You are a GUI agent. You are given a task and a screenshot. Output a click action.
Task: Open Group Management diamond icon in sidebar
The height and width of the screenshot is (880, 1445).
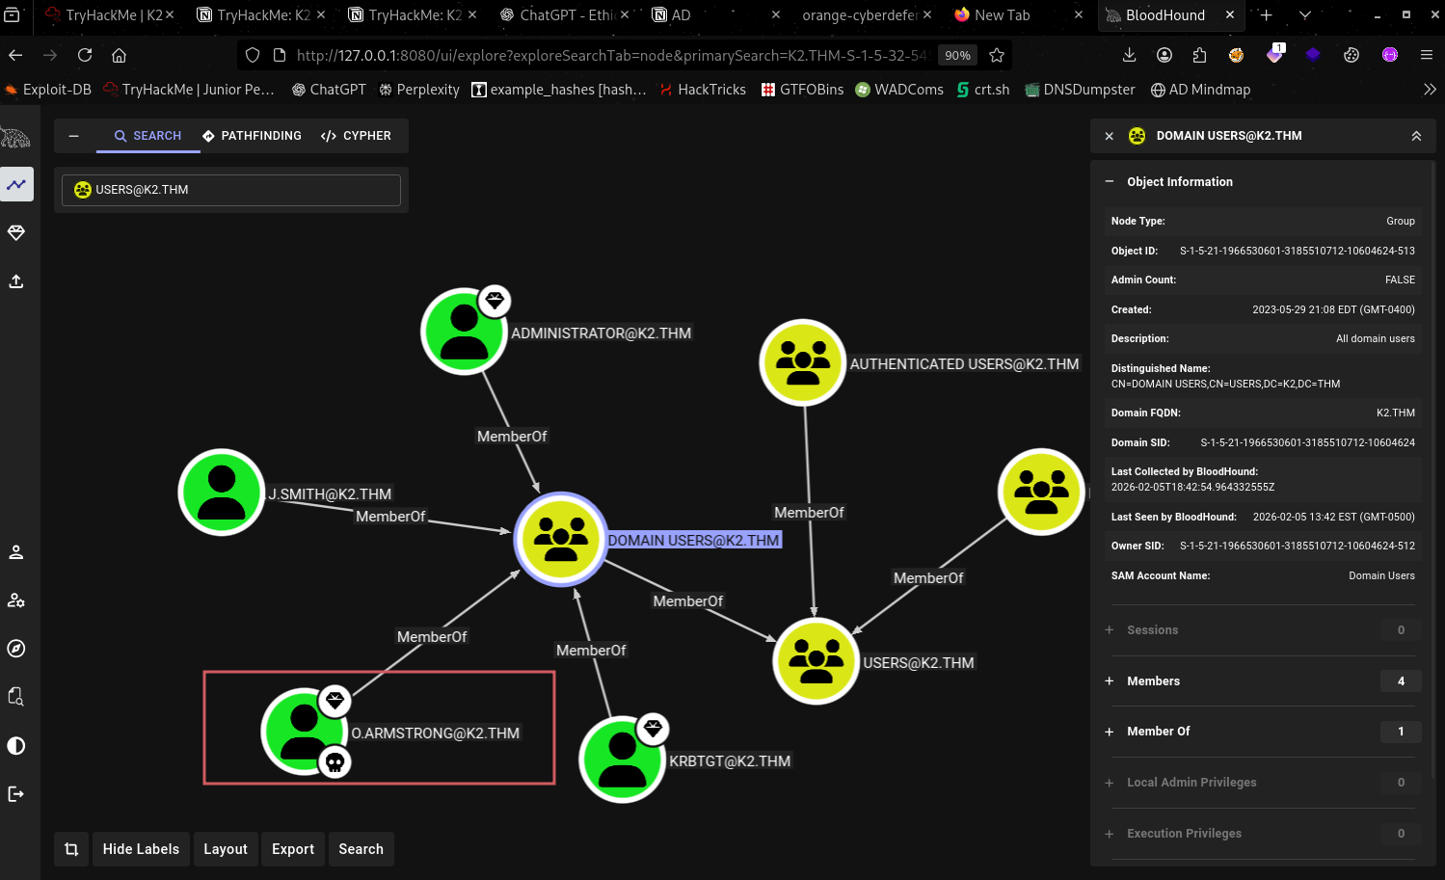pyautogui.click(x=16, y=233)
